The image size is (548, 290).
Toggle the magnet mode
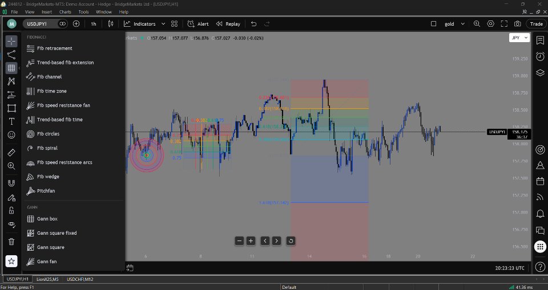coord(11,183)
